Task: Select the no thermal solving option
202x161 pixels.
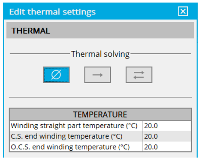Action: (56, 75)
